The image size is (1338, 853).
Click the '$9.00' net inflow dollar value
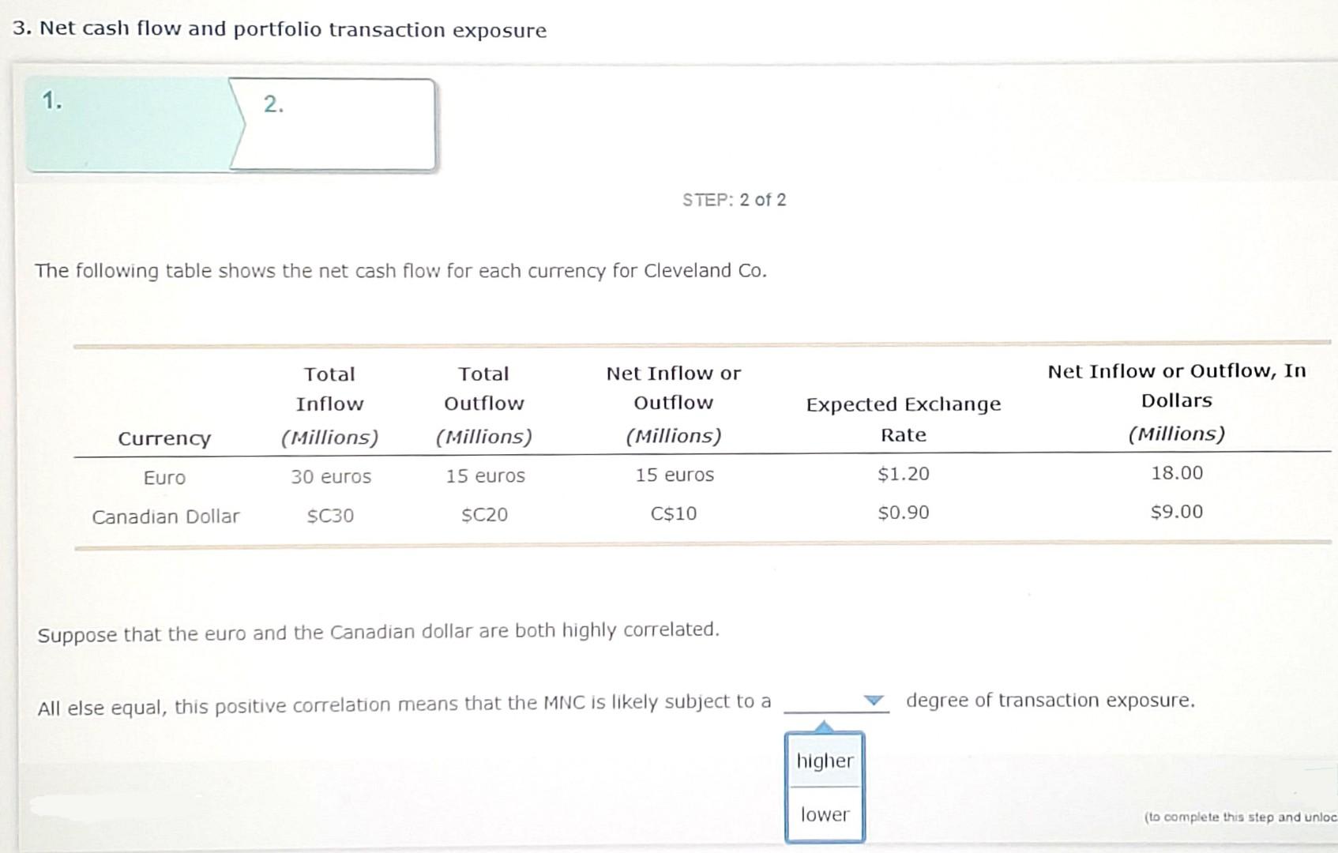(1176, 512)
